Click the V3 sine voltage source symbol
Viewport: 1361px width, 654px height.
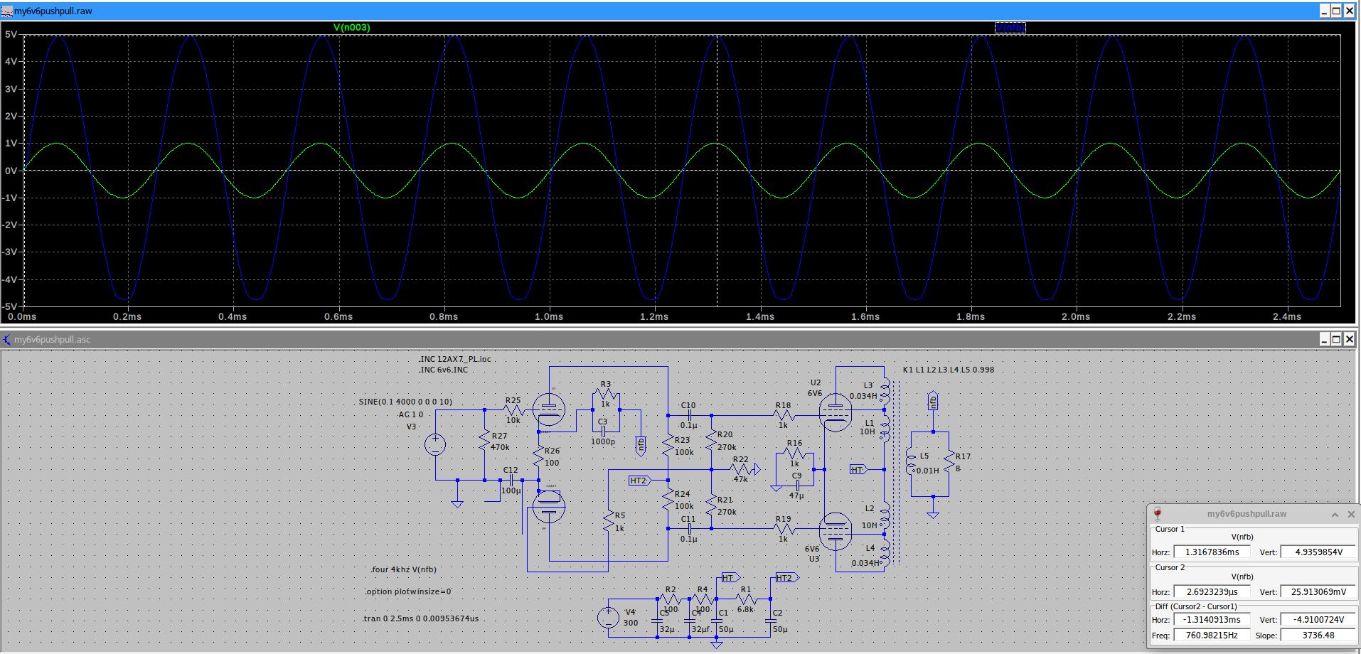pos(435,445)
